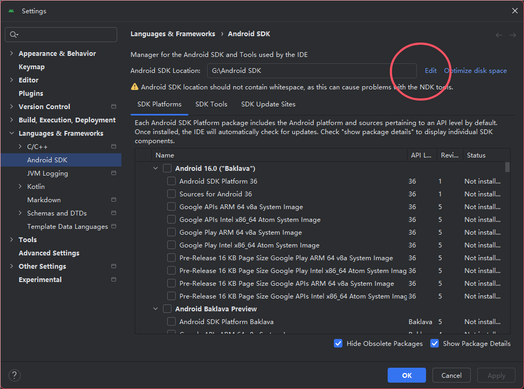Collapse Android Baklava Preview group
The height and width of the screenshot is (389, 524).
tap(155, 309)
